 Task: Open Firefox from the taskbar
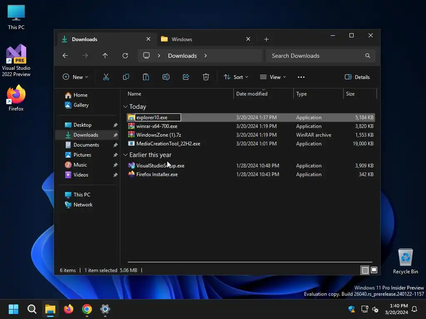pyautogui.click(x=69, y=309)
